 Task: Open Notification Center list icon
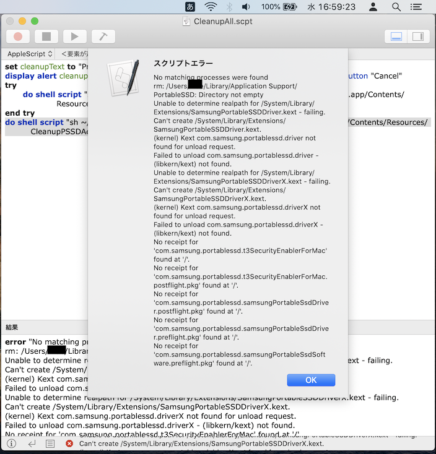(x=416, y=7)
